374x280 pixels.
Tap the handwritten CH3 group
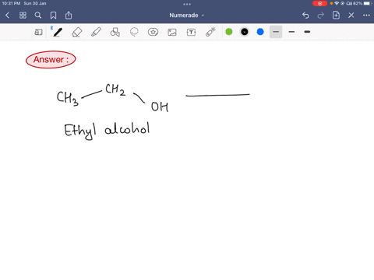pos(68,99)
